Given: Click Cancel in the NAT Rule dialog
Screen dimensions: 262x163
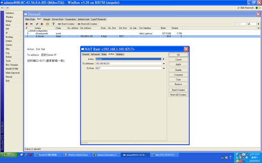Looking at the screenshot, I should tap(178, 60).
